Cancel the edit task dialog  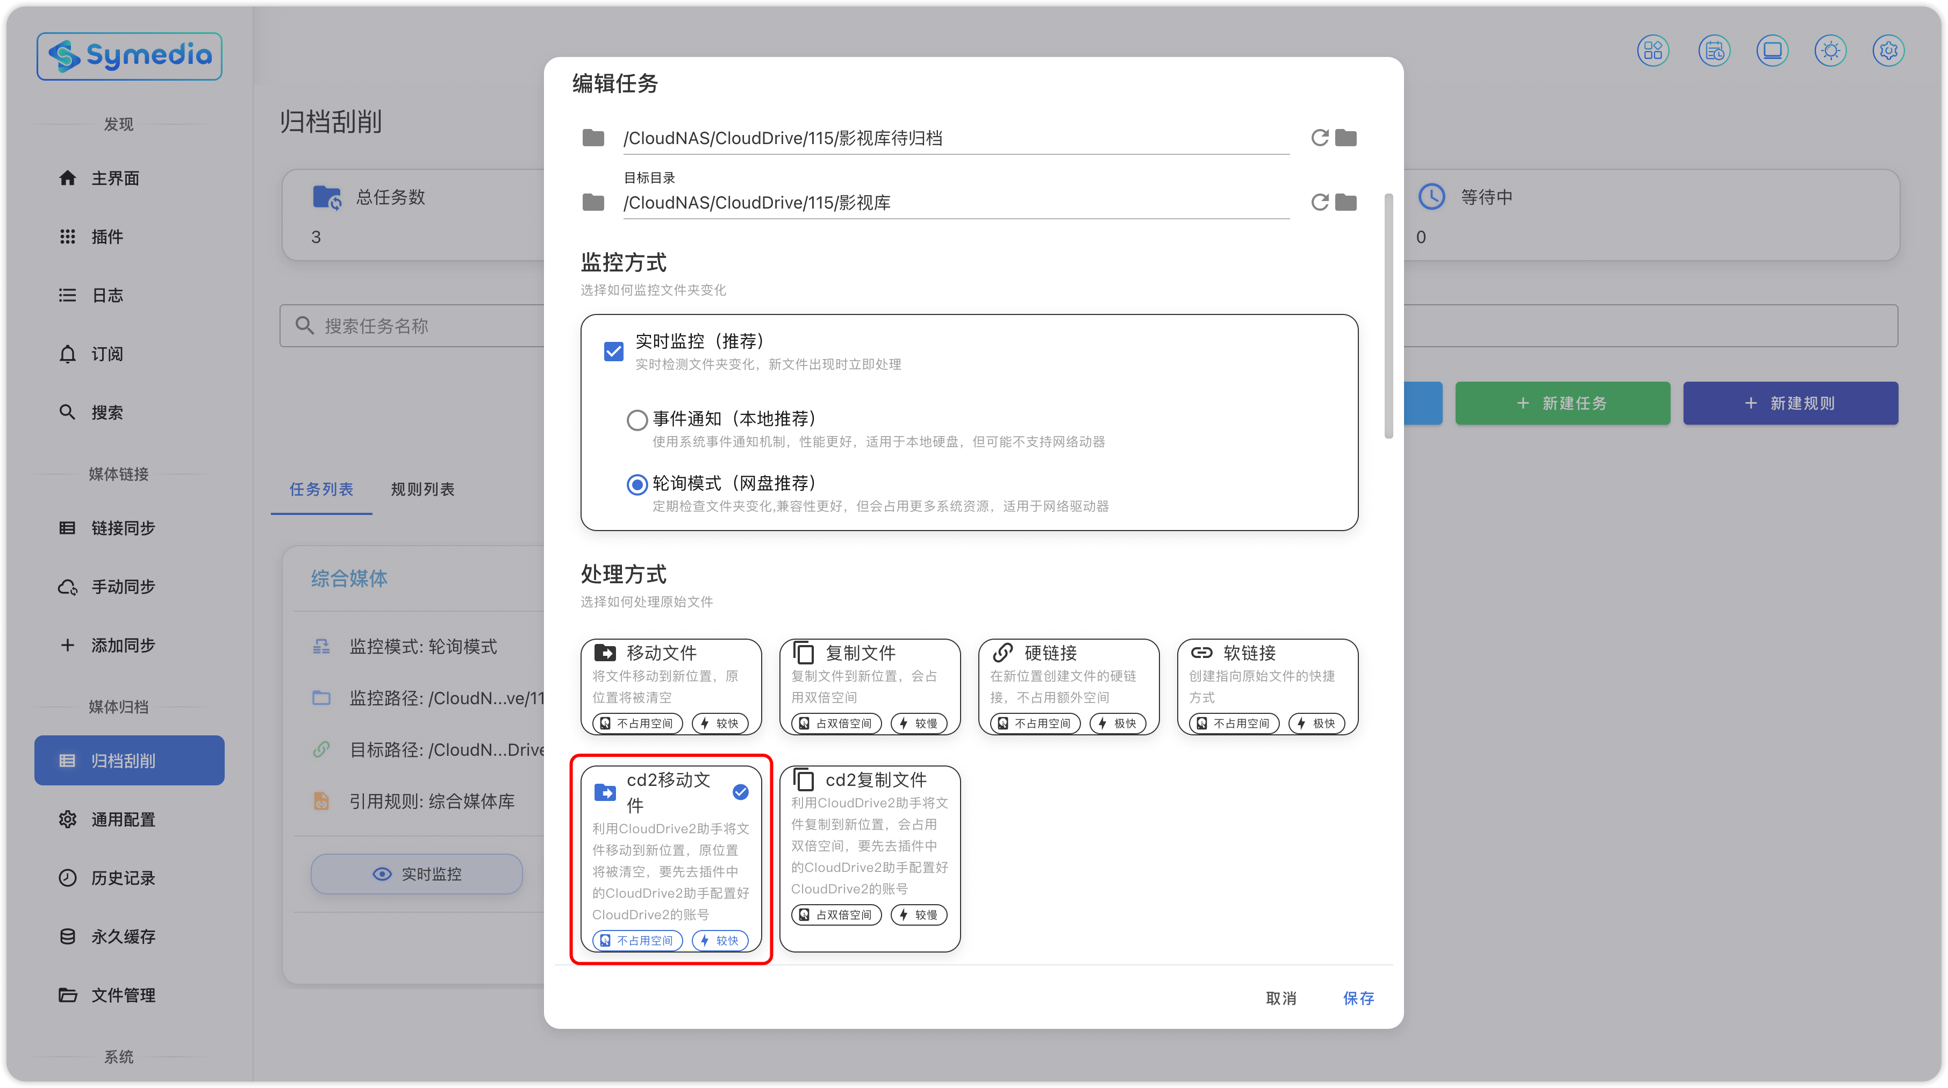coord(1281,998)
